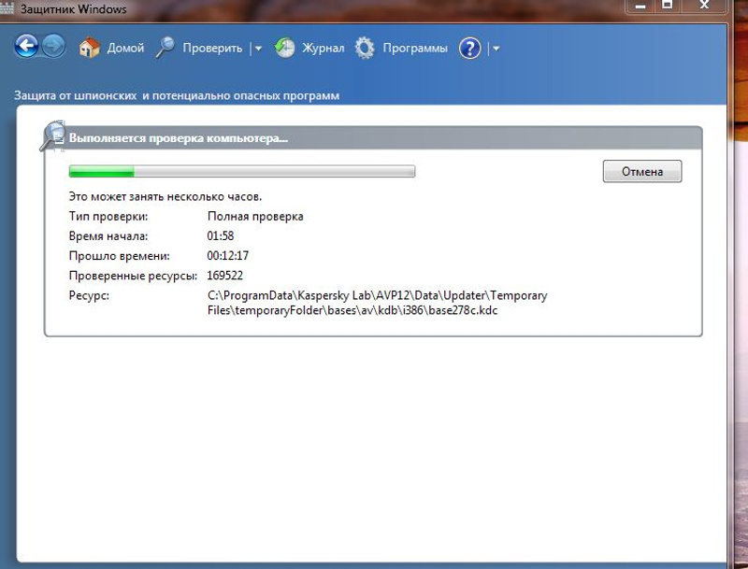Maximize the Защитник Windows window
Screen dimensions: 748x569
(x=668, y=6)
